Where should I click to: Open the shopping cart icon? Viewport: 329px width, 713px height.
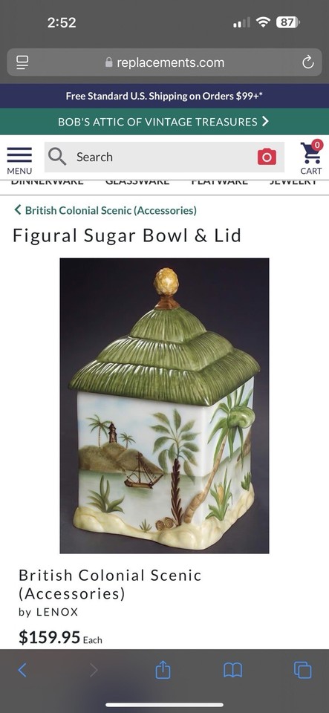coord(311,157)
